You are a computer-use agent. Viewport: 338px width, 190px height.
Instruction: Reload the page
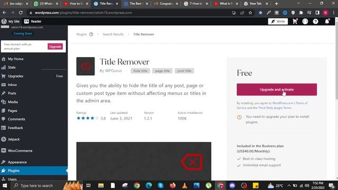point(21,13)
